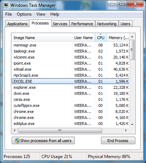Sort by the CPU column header

101,38
